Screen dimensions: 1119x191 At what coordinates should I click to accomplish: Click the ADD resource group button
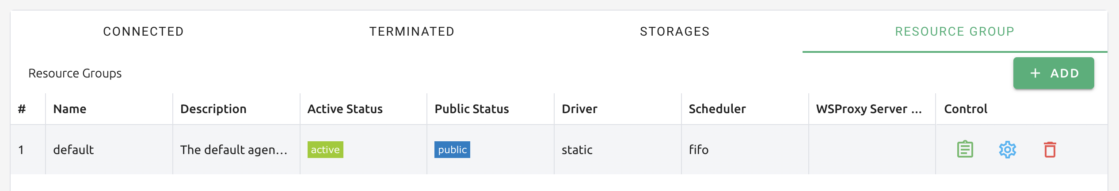click(1054, 73)
